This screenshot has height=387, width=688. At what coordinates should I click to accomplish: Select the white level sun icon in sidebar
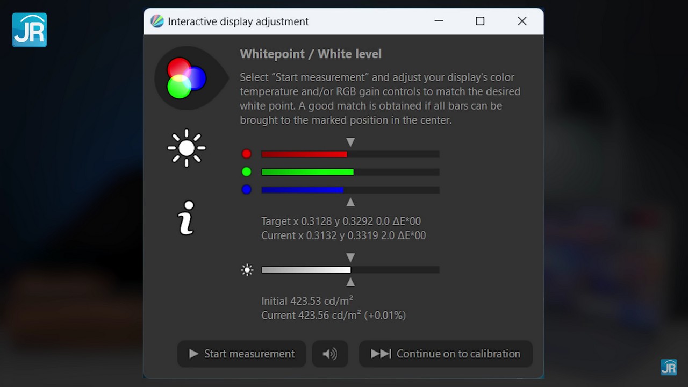pyautogui.click(x=187, y=148)
